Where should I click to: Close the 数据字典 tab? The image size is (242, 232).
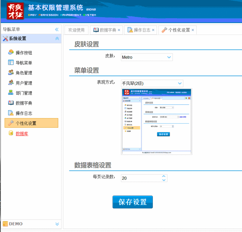tap(119, 30)
